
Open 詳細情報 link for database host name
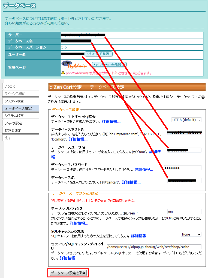coord(78,139)
